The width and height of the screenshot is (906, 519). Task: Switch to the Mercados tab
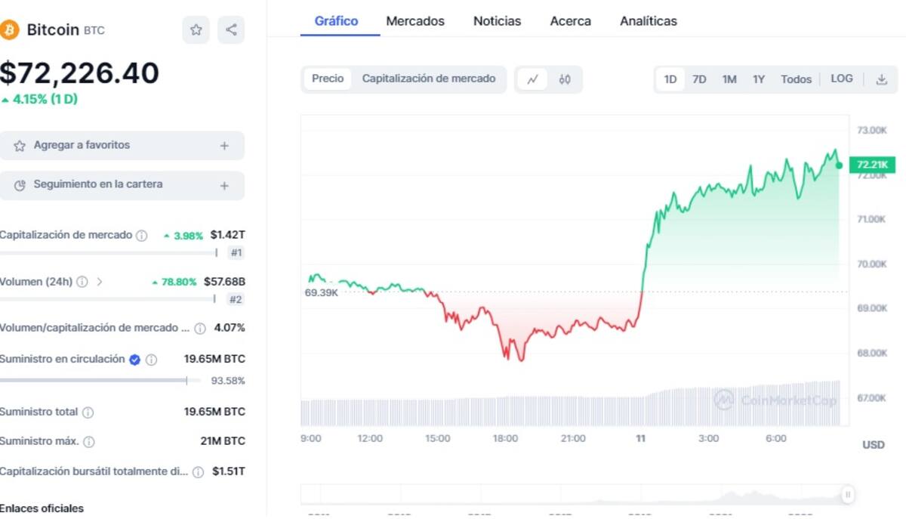[x=414, y=21]
